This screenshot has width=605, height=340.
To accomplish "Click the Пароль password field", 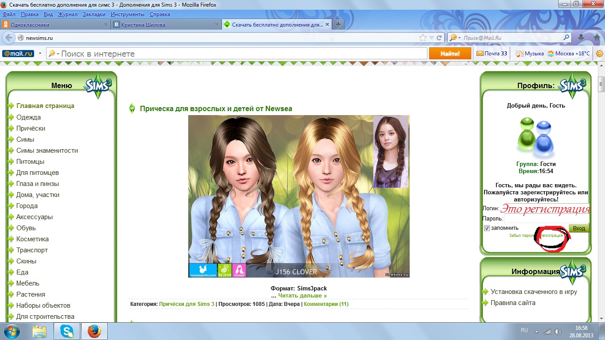I will (547, 218).
